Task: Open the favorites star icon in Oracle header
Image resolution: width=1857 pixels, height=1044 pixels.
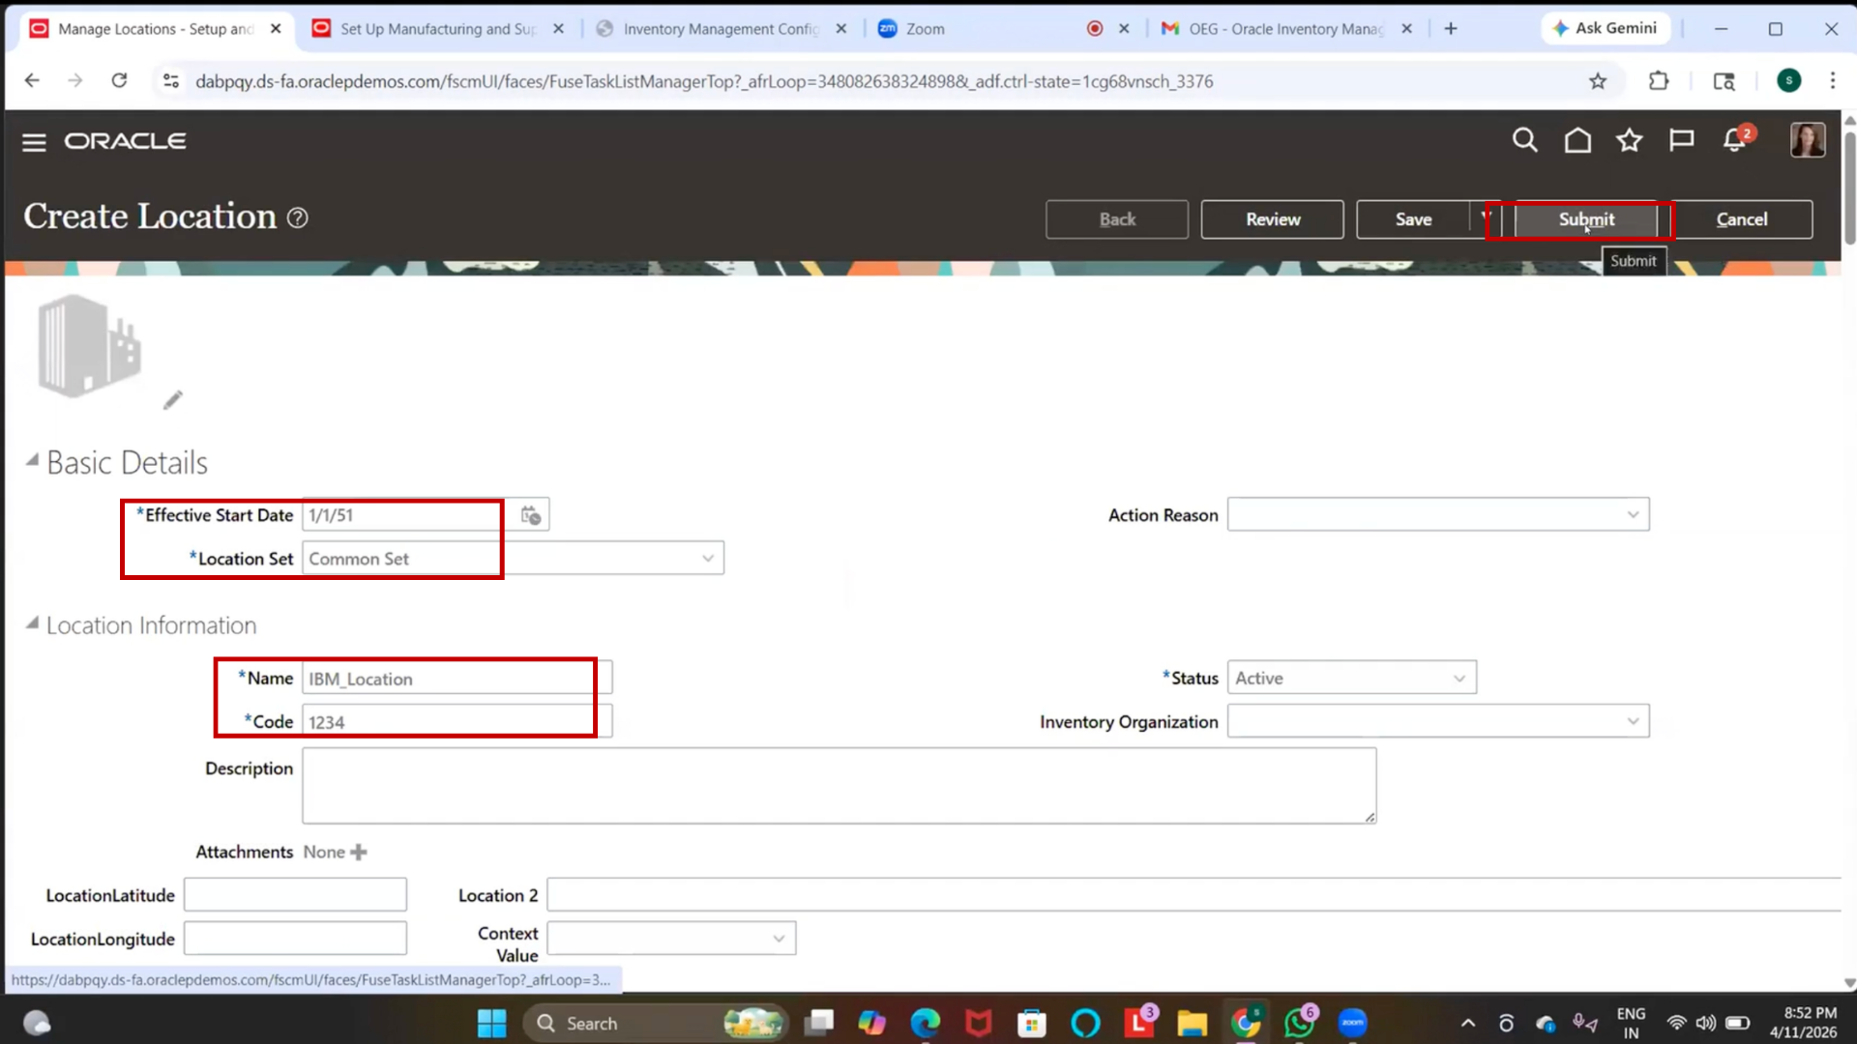Action: pyautogui.click(x=1630, y=140)
